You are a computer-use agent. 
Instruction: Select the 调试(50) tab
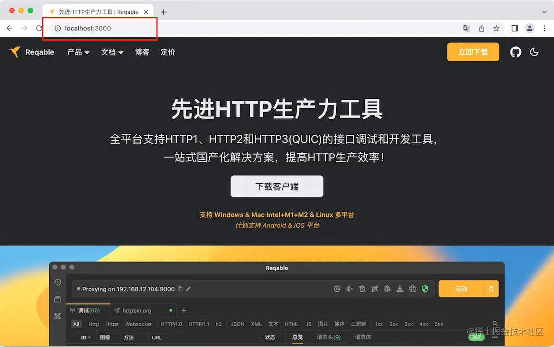[88, 310]
